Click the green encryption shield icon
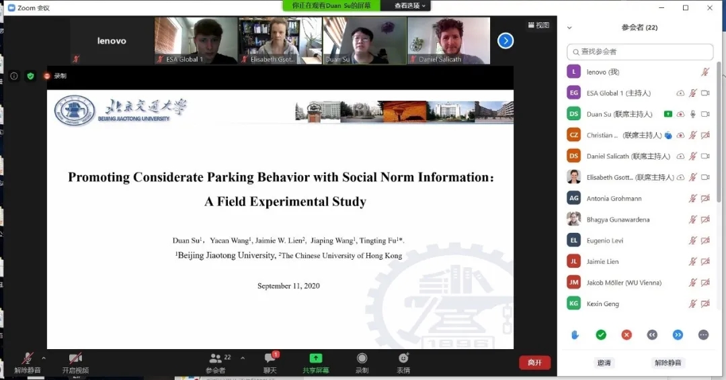 (x=30, y=76)
